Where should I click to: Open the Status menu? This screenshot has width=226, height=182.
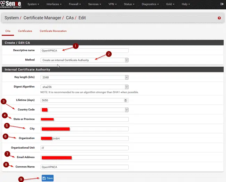click(x=129, y=4)
